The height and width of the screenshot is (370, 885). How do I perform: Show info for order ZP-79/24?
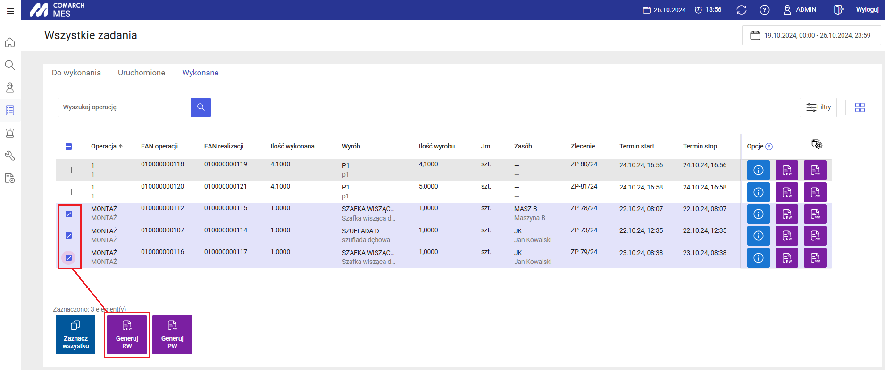click(x=759, y=258)
